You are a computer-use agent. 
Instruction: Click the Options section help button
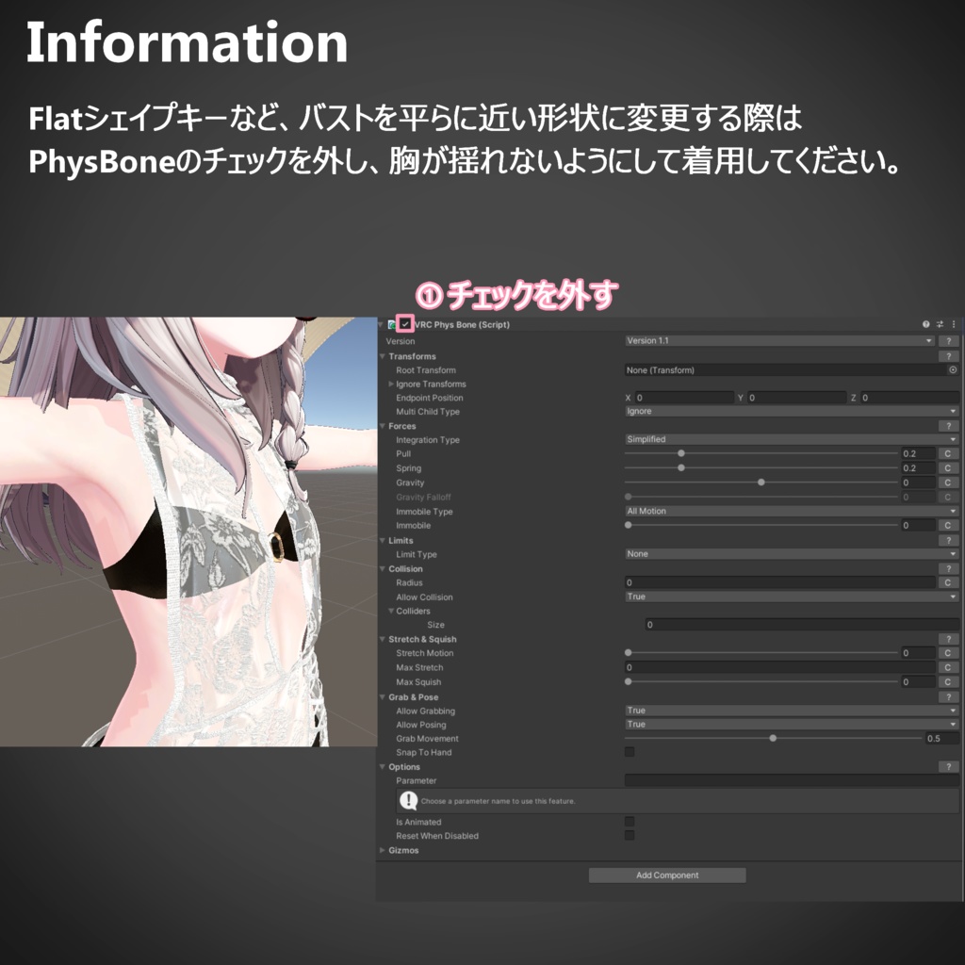click(x=948, y=767)
